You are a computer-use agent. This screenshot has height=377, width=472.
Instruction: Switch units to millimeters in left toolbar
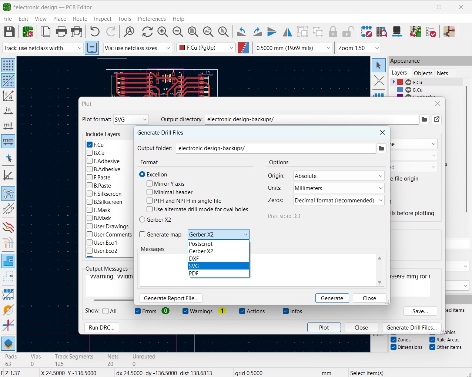click(8, 141)
